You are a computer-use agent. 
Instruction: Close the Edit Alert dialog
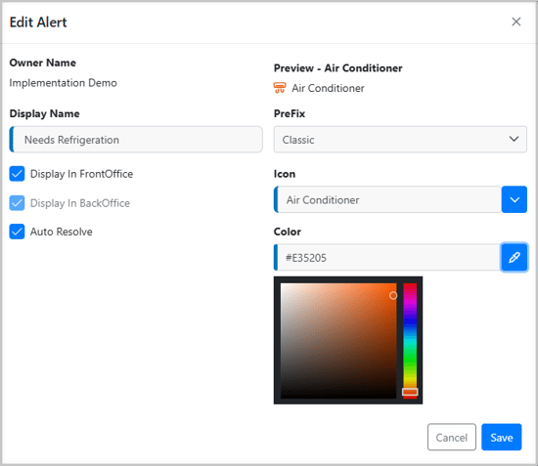click(x=516, y=21)
